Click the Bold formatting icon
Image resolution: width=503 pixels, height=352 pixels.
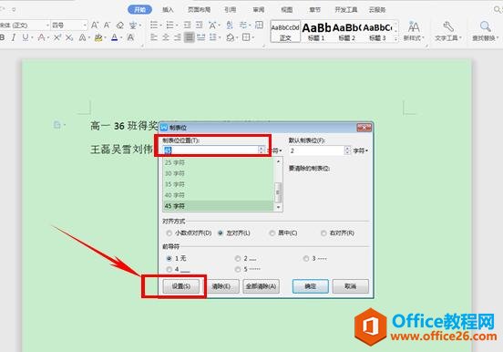tap(2, 37)
